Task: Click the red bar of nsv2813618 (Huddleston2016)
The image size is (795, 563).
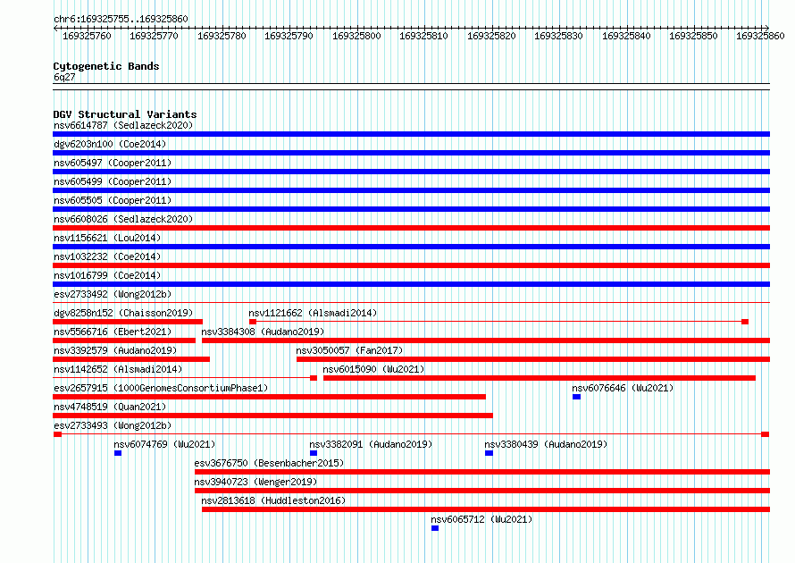Action: (x=486, y=509)
